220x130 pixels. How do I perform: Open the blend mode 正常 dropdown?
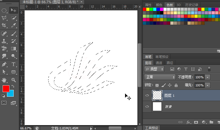160,77
